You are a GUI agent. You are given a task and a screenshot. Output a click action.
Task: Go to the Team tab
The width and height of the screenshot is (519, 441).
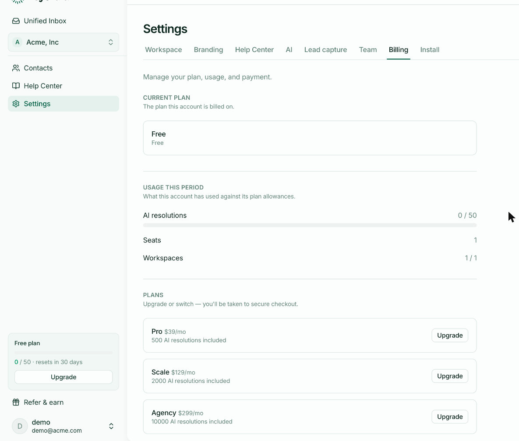[368, 50]
